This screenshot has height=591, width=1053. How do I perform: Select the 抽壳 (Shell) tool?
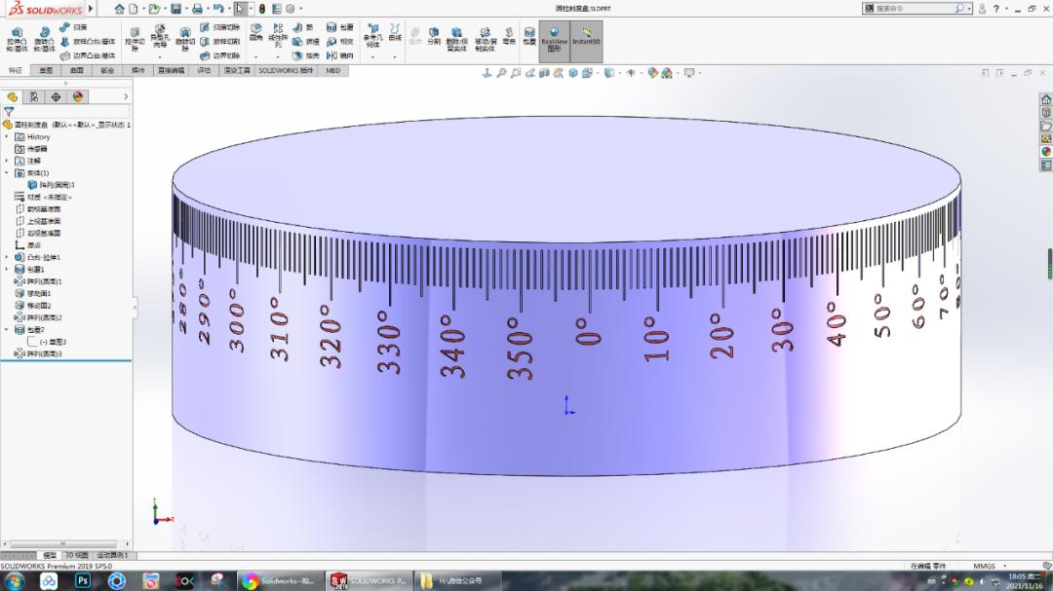[298, 55]
